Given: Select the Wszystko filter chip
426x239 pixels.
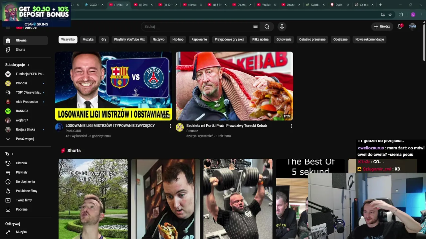Looking at the screenshot, I should pos(68,40).
